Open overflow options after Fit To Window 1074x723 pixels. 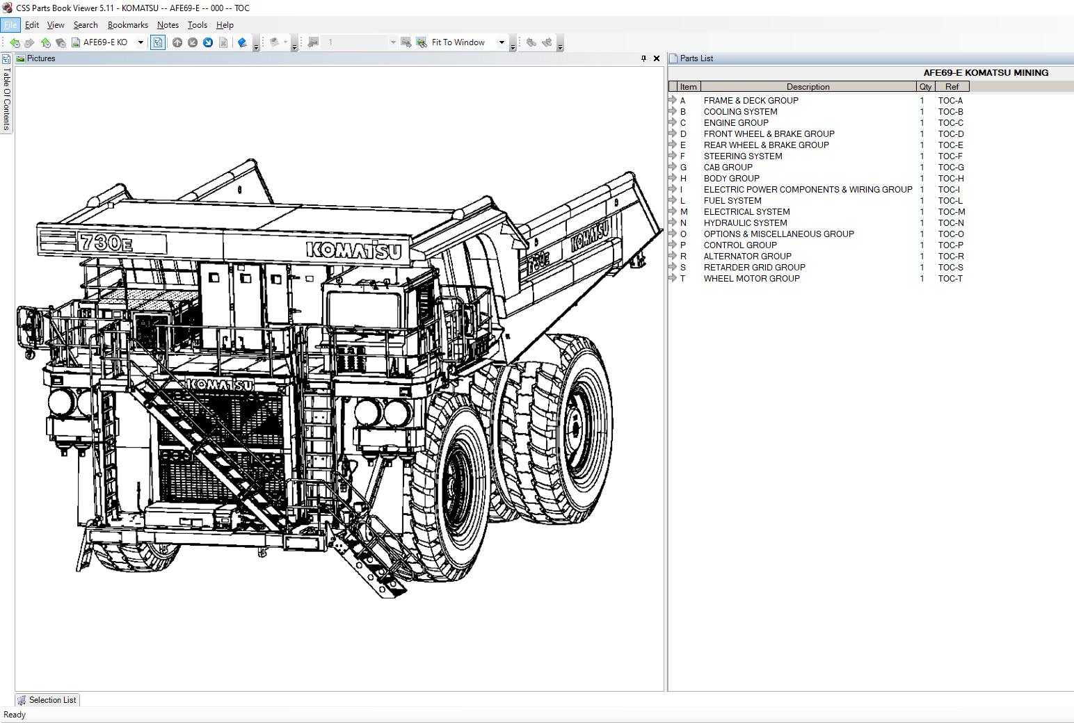(x=513, y=45)
